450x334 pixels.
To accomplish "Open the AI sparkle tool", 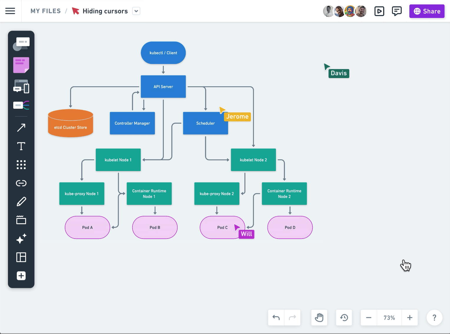I will pyautogui.click(x=21, y=239).
